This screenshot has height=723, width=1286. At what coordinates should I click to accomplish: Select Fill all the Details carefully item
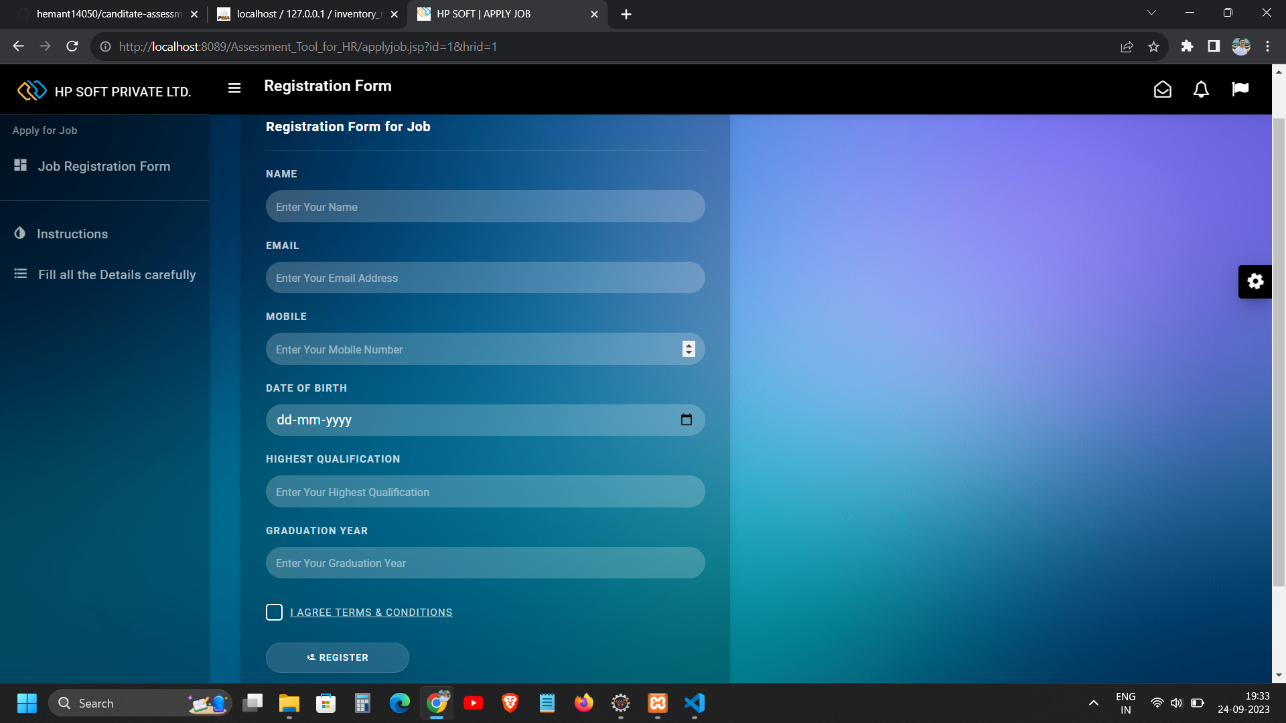tap(117, 274)
